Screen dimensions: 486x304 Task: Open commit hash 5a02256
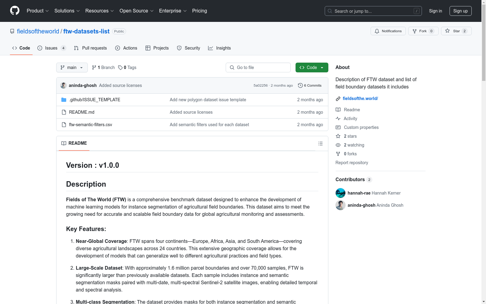point(261,85)
